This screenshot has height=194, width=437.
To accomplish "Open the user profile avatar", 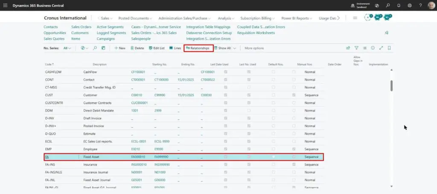I will tap(431, 5).
